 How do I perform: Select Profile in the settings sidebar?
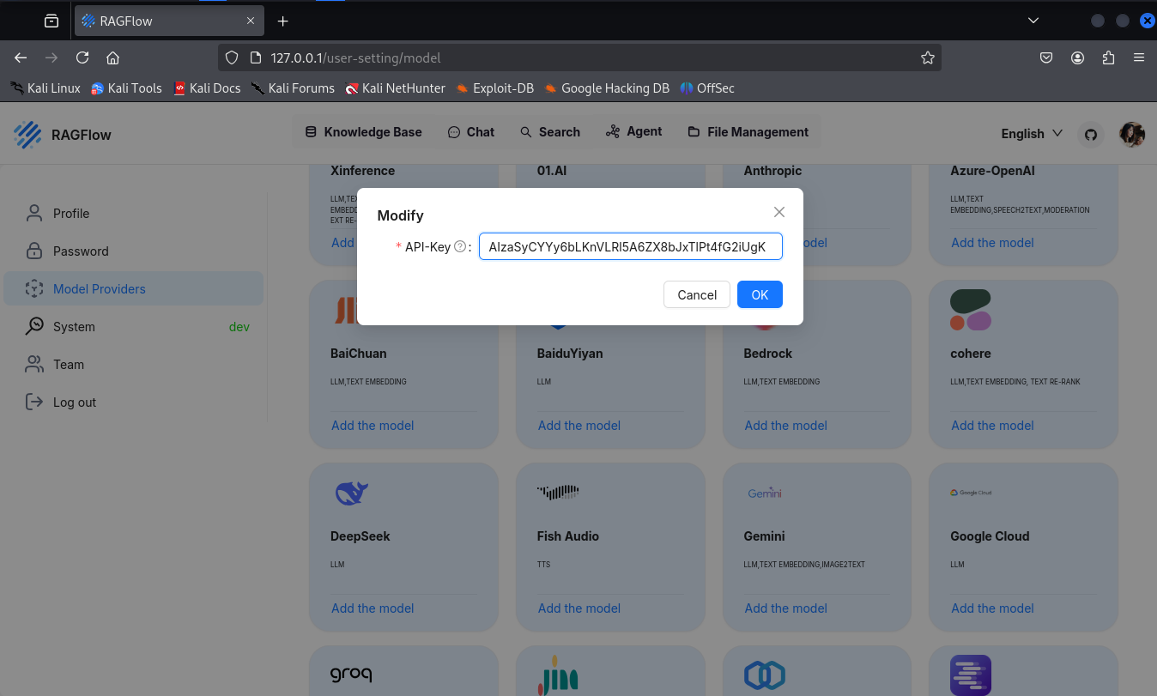70,214
